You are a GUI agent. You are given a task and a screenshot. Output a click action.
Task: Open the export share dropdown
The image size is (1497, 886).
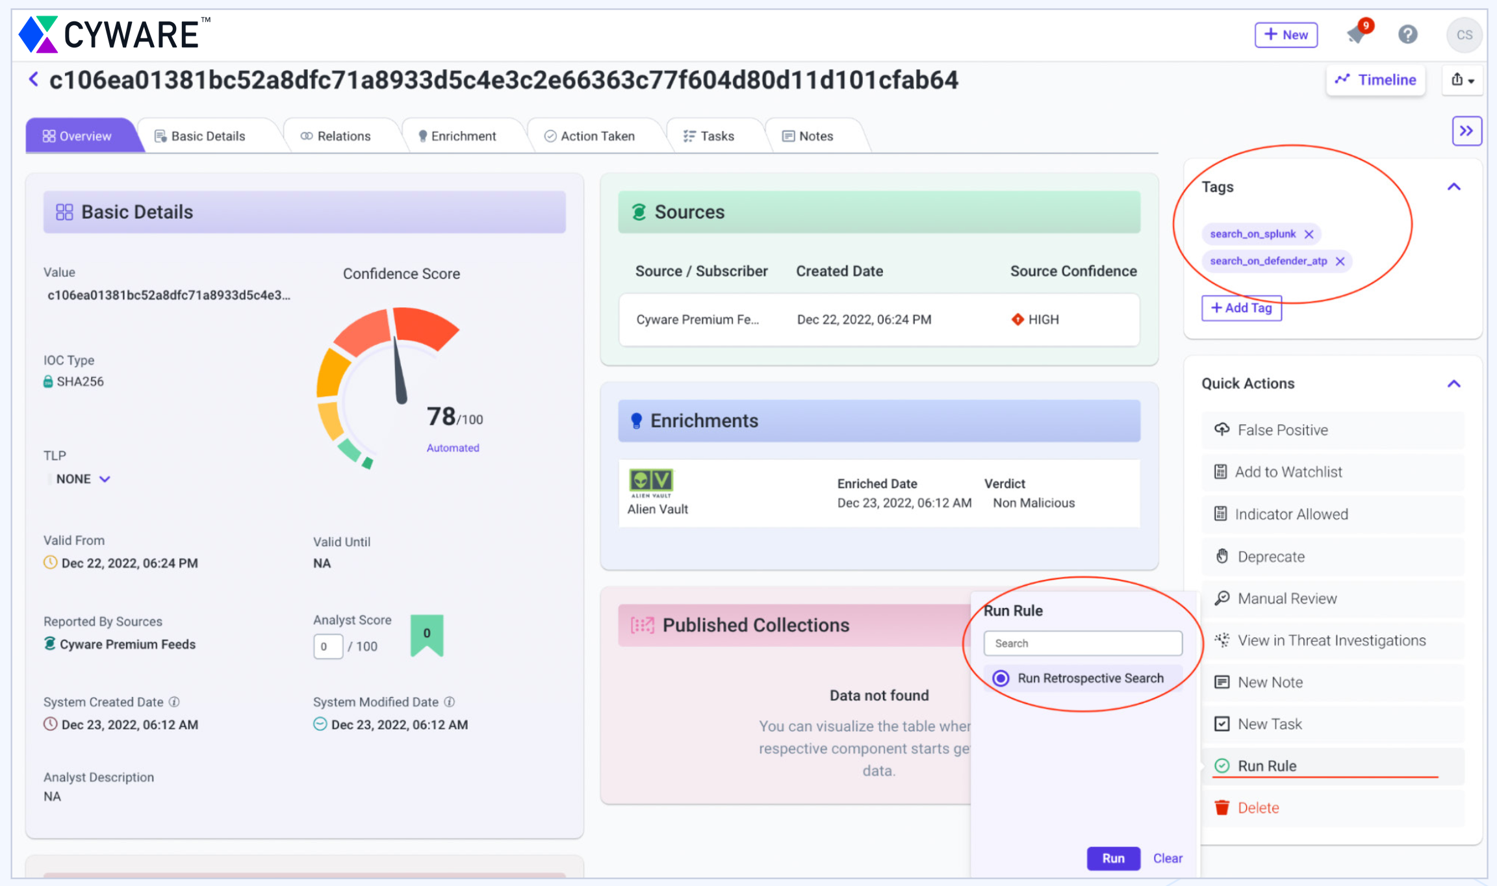click(1463, 80)
